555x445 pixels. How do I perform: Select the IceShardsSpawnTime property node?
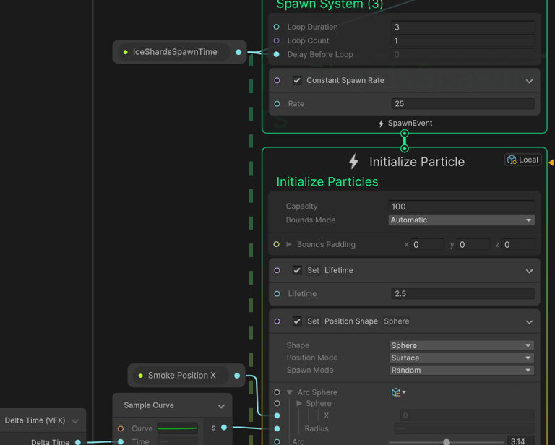pyautogui.click(x=179, y=52)
